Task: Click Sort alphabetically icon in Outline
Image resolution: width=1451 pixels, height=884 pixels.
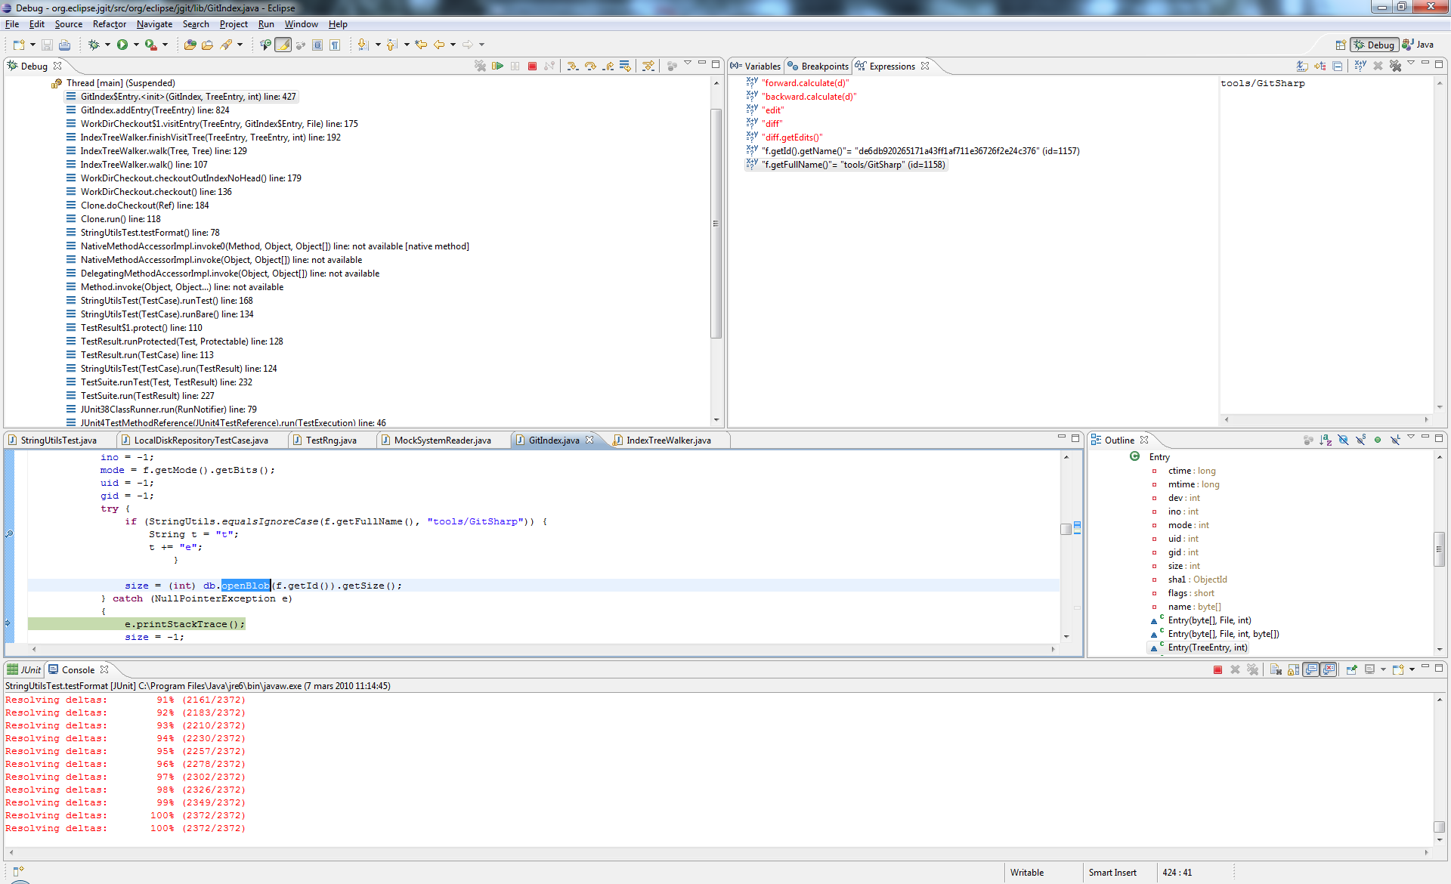Action: coord(1326,440)
